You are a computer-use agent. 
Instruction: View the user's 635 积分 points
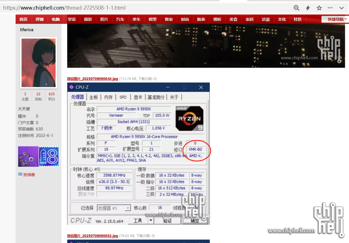tap(52, 97)
